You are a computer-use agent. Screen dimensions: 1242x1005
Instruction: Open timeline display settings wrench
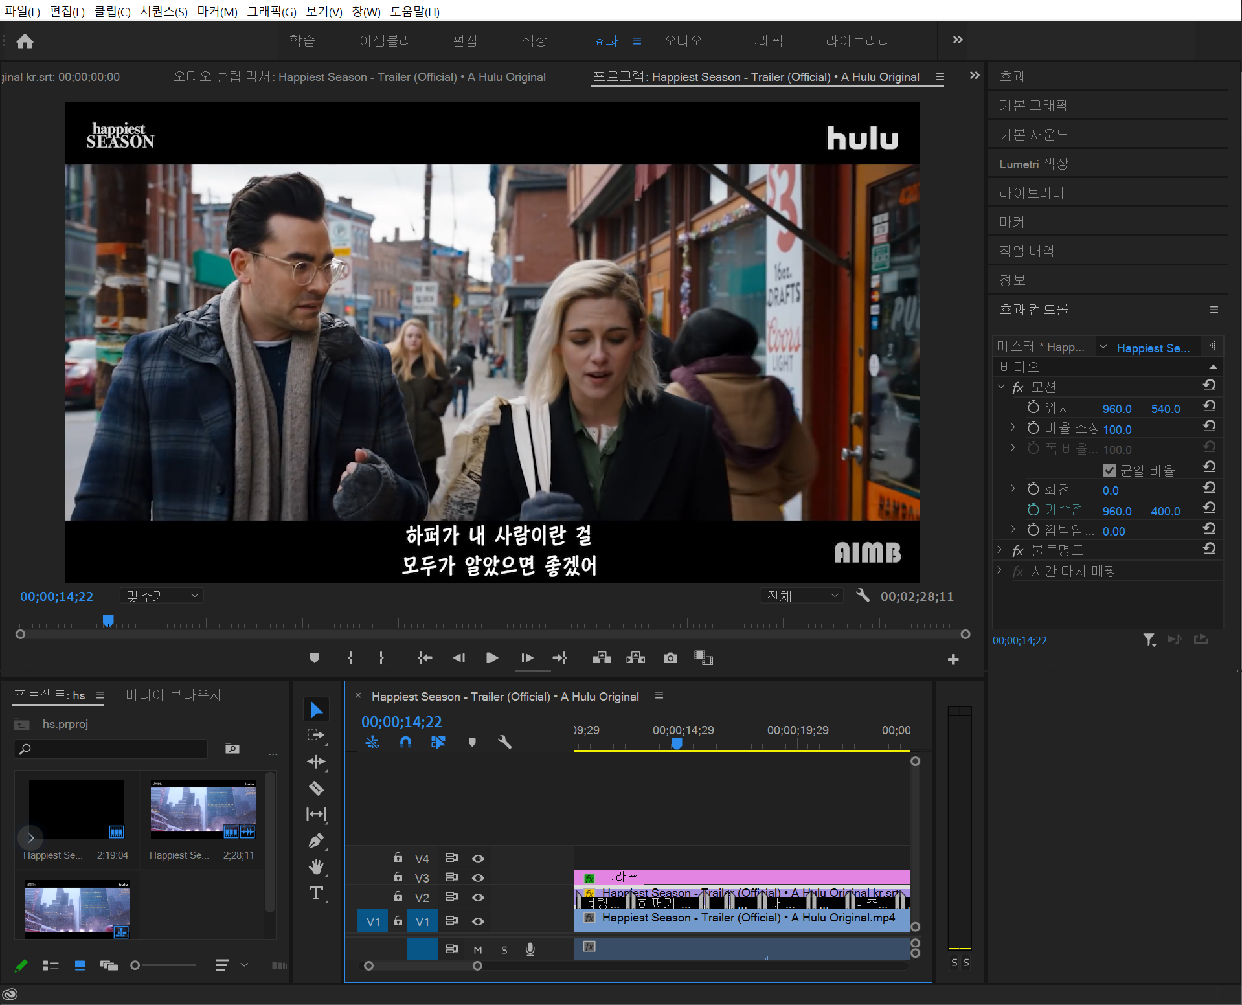coord(504,742)
